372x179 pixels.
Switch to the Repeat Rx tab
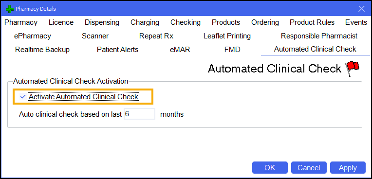(156, 36)
